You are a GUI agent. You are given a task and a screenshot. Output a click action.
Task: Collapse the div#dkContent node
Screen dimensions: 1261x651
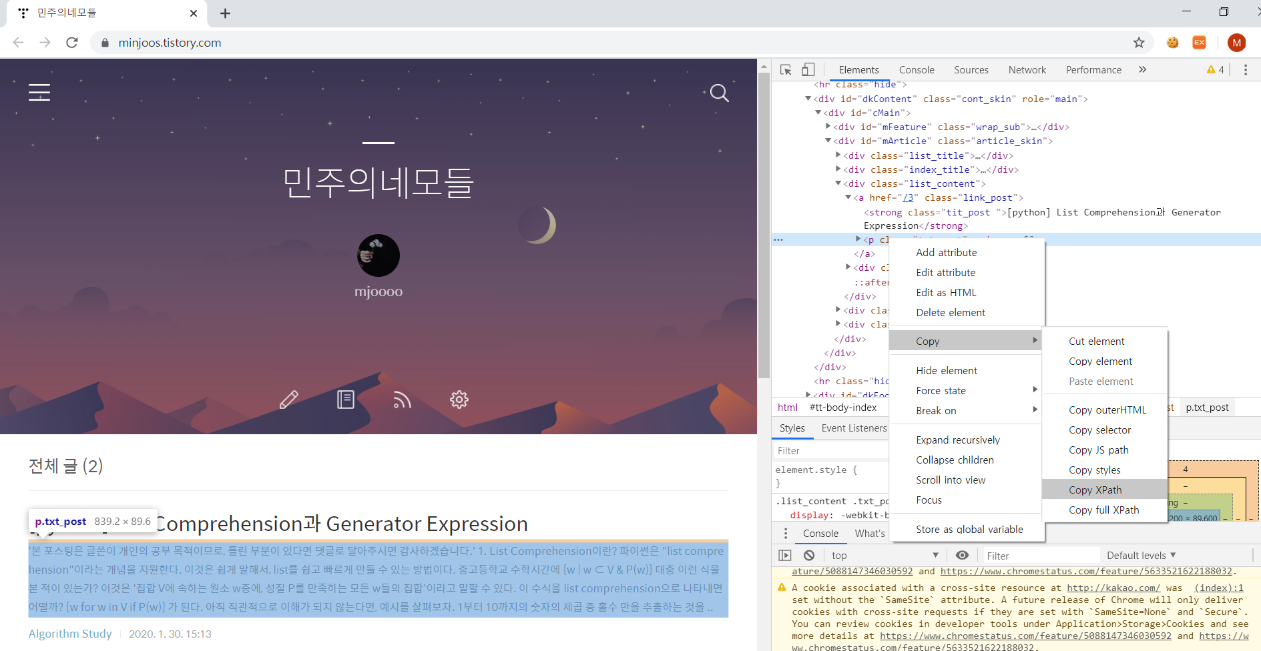coord(808,99)
